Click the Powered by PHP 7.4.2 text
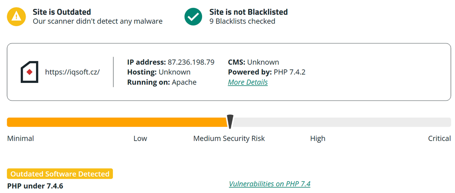The height and width of the screenshot is (193, 455). [267, 72]
